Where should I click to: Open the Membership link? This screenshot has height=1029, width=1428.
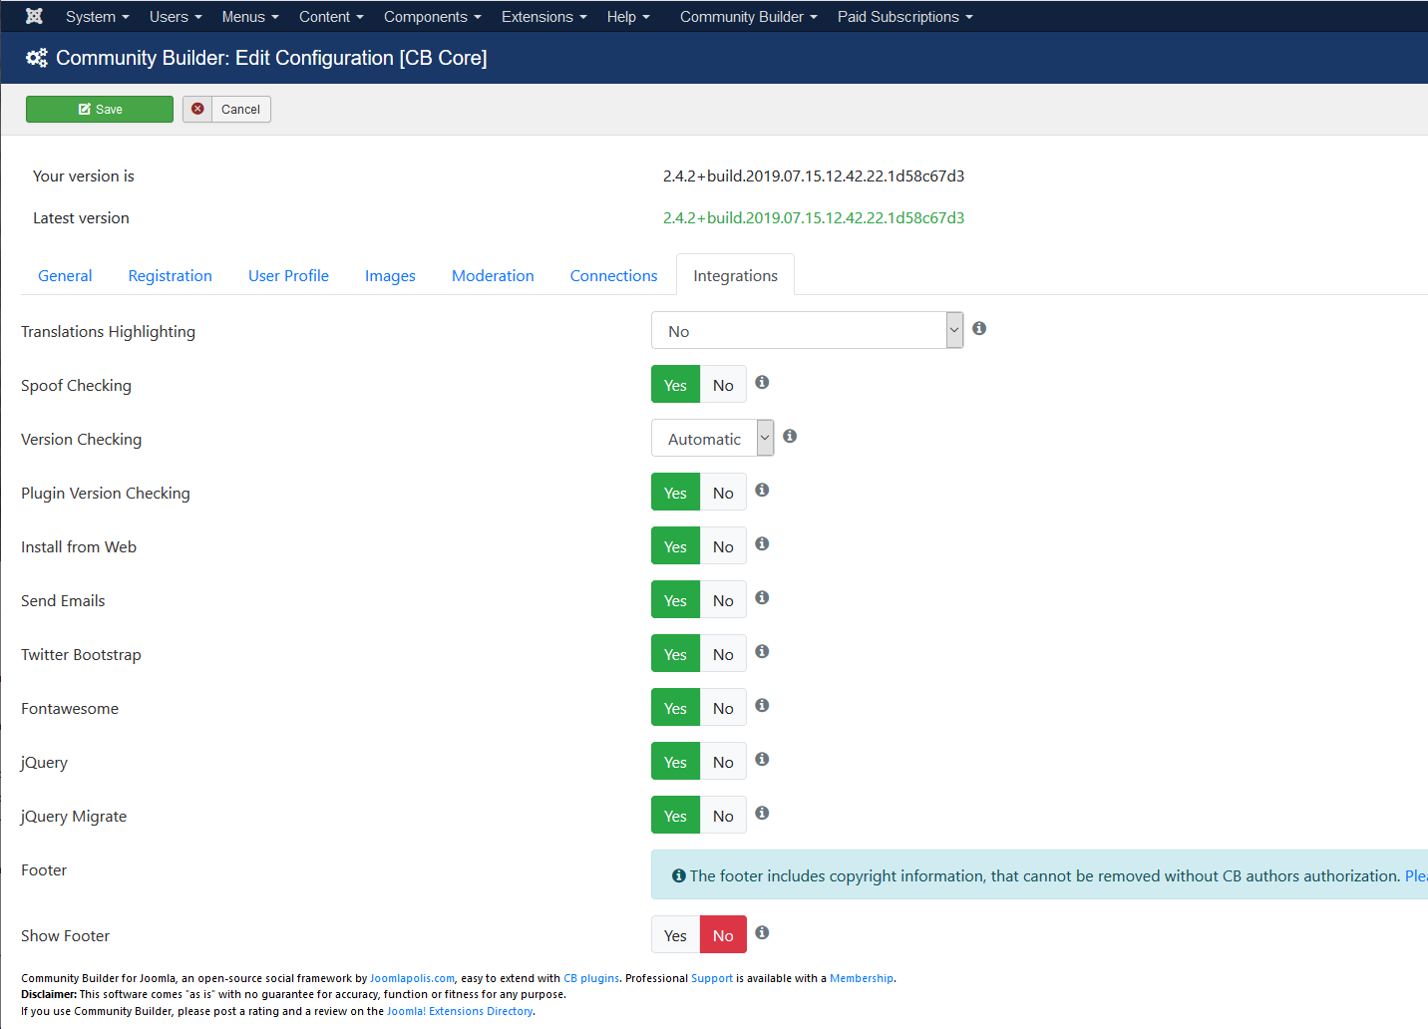click(862, 978)
